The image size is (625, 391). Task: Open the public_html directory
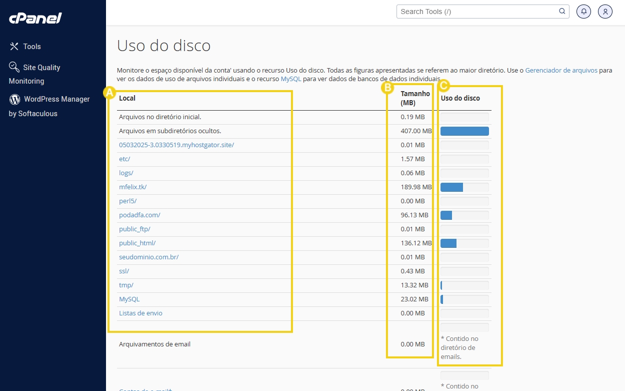click(137, 243)
